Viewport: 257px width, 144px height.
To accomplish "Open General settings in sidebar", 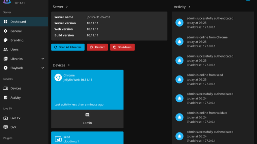I will [x=24, y=31].
